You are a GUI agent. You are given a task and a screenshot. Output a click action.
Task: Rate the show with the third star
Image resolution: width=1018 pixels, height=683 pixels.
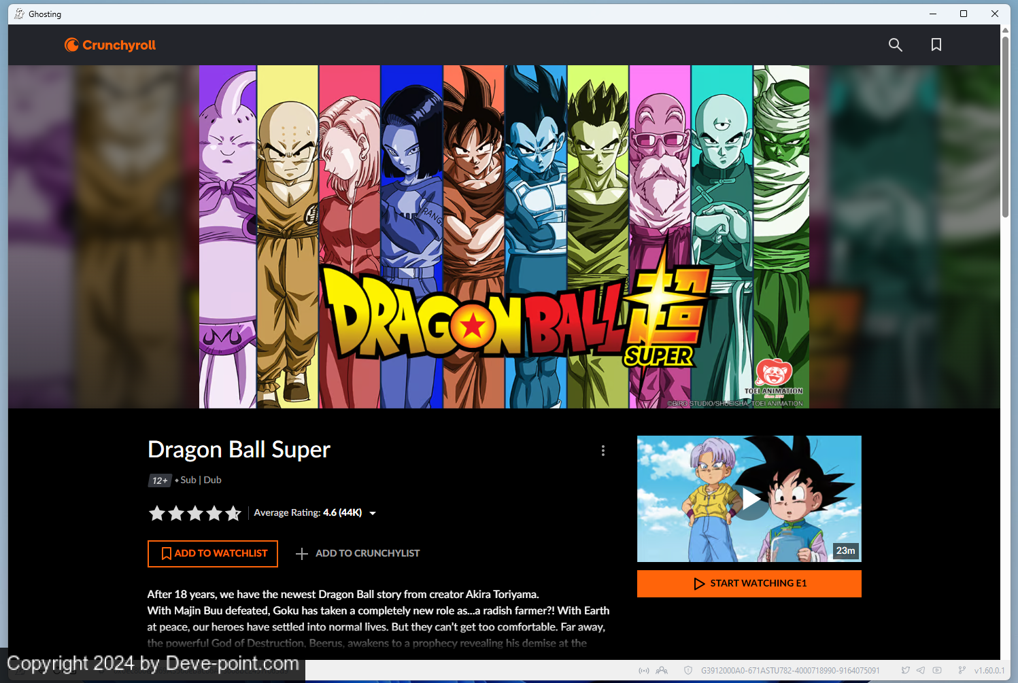tap(195, 513)
